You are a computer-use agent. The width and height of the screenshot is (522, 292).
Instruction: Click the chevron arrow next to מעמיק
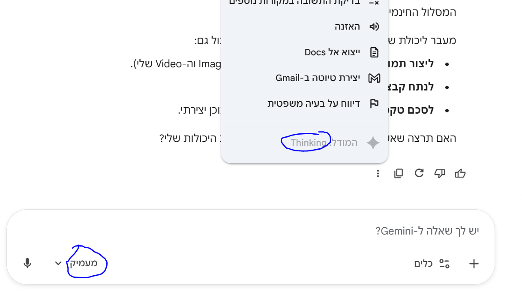pos(59,263)
